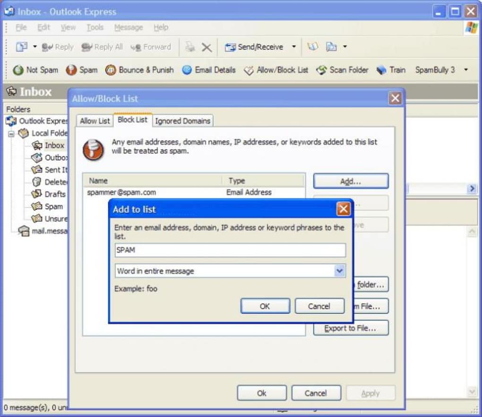Select the mail.messa... account node
Screen dimensions: 482x417
click(43, 231)
